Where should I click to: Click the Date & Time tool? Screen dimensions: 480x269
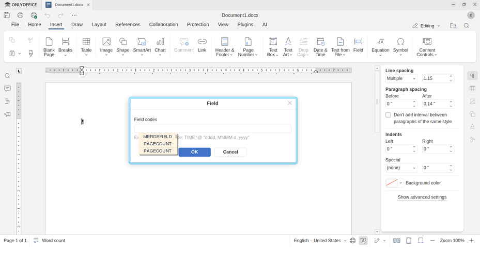click(x=320, y=47)
